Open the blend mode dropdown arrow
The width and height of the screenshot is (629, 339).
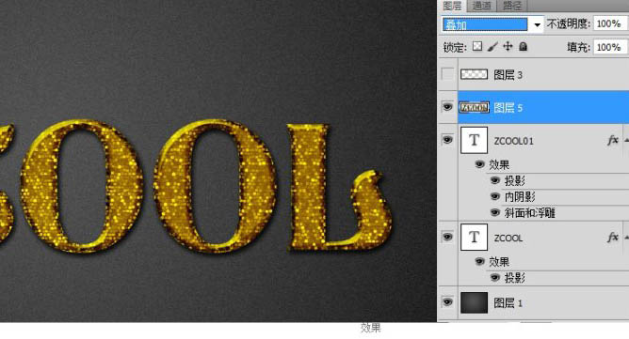tap(537, 25)
